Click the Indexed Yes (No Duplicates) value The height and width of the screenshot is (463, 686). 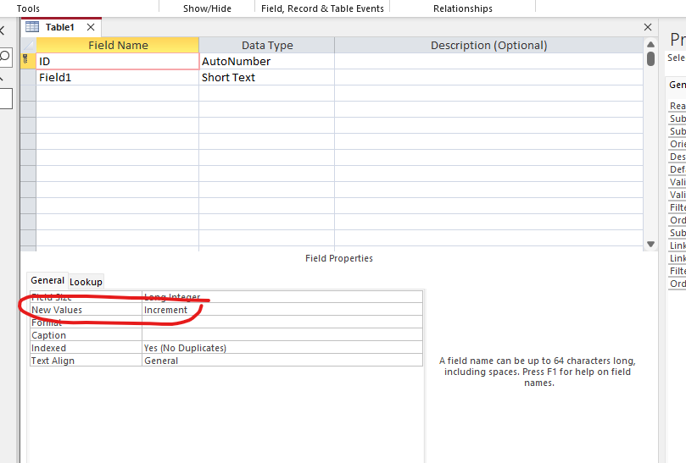282,348
